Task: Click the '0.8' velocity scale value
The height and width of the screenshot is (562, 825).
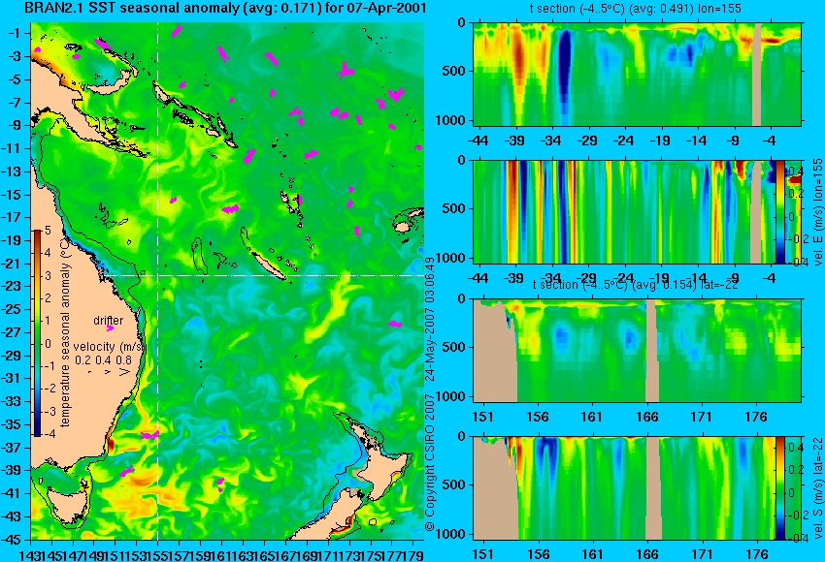Action: 123,360
